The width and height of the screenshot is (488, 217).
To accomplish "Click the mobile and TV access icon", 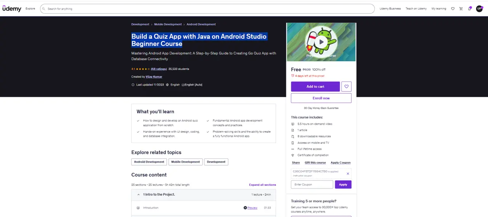I will coord(293,143).
